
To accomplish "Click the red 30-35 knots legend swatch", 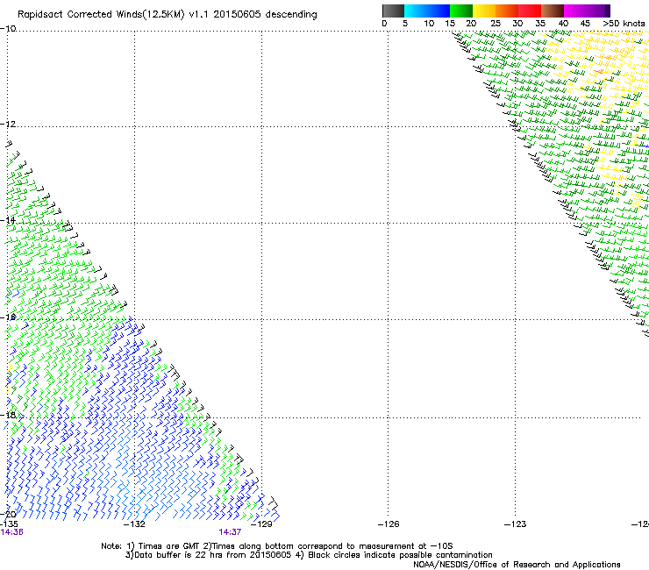I will tap(530, 11).
